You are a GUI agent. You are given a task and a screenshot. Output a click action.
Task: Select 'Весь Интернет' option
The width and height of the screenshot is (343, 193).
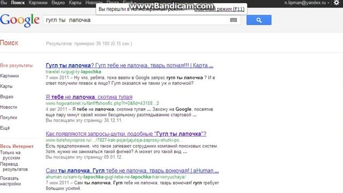pos(17,146)
